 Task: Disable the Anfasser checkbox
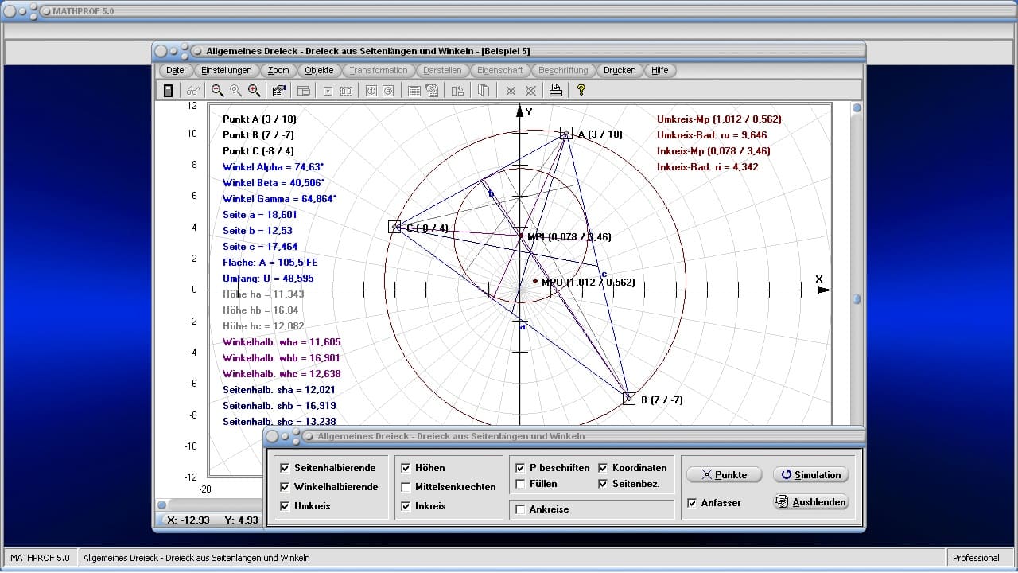(692, 503)
